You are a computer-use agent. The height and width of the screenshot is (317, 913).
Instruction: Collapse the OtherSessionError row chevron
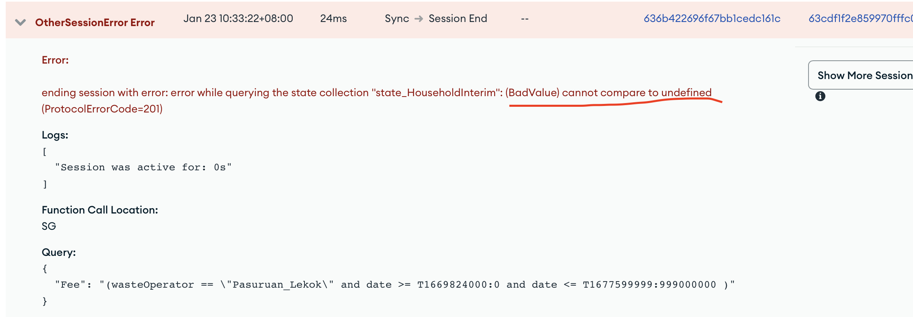20,22
